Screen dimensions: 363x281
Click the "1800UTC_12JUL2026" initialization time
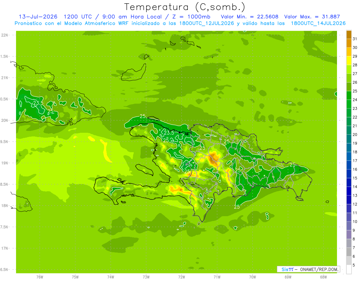(207, 23)
